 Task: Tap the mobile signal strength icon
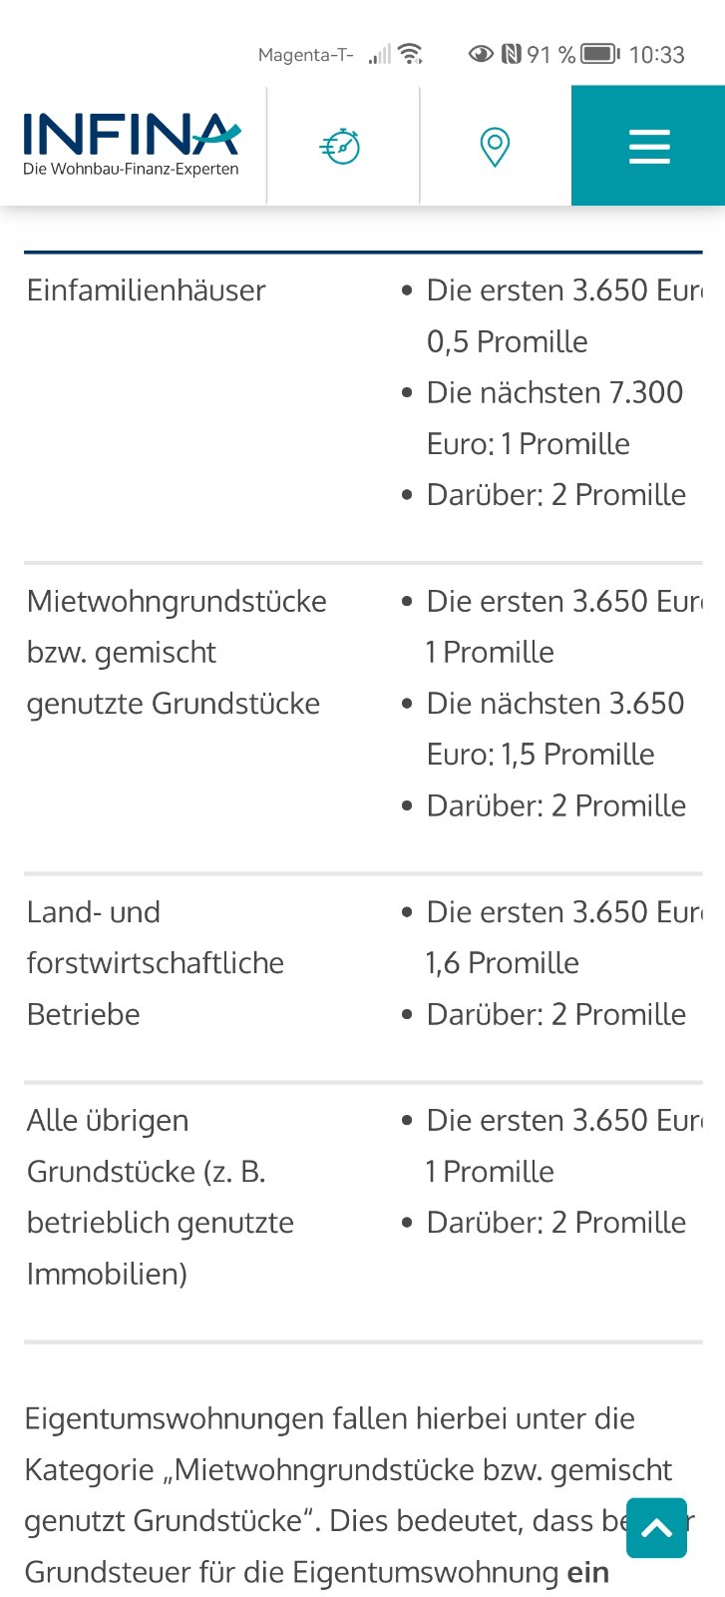[379, 54]
